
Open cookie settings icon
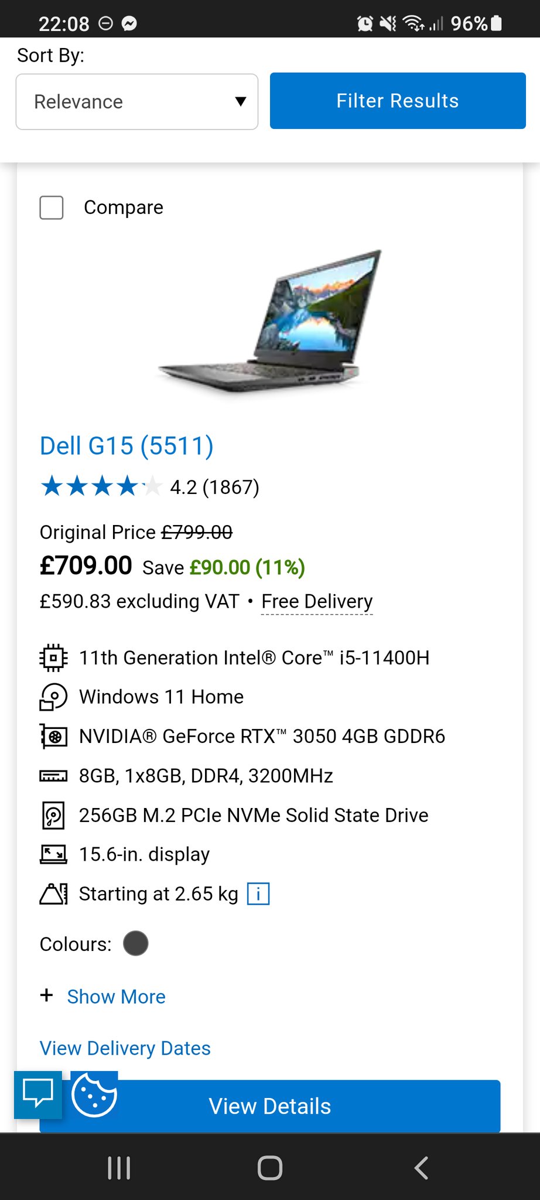94,1095
